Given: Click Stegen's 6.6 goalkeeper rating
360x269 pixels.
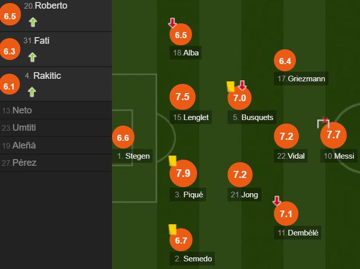Looking at the screenshot, I should click(123, 138).
